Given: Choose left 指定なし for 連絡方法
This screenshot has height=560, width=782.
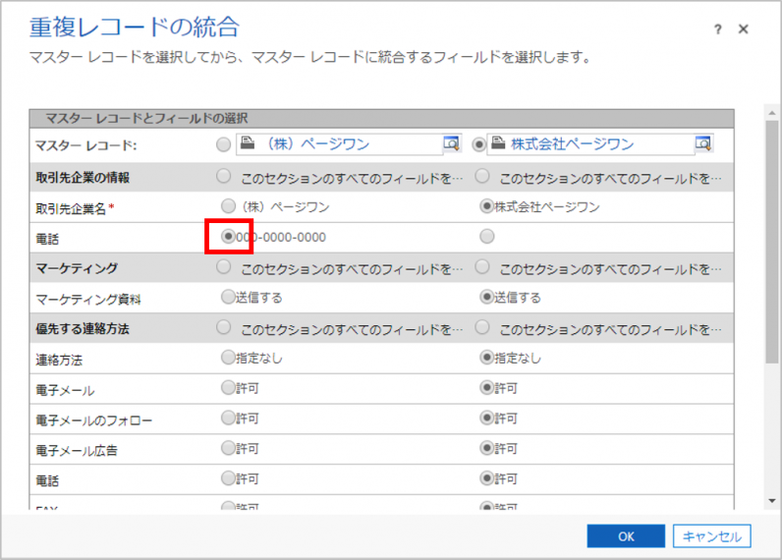Looking at the screenshot, I should click(228, 358).
